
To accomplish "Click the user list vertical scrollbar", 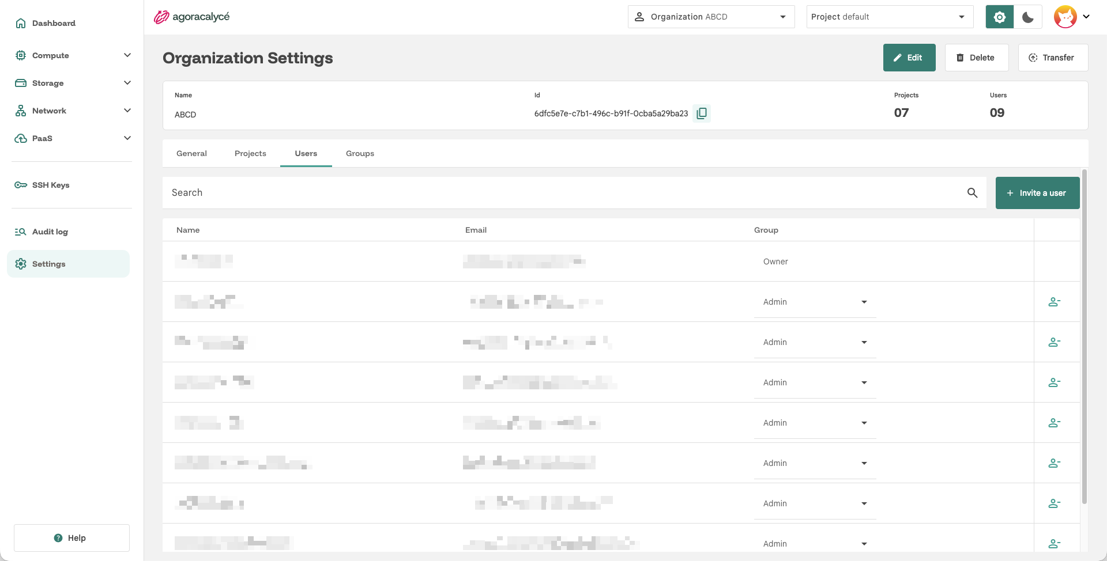I will [1085, 337].
